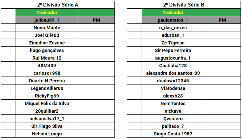Image resolution: width=242 pixels, height=139 pixels.
Task: Select the Sir Pepe Ferreira cell
Action: pos(173,50)
